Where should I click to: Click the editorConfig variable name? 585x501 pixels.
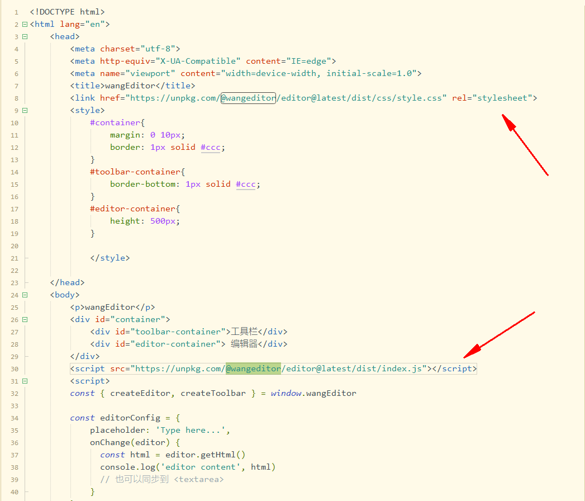click(x=130, y=418)
